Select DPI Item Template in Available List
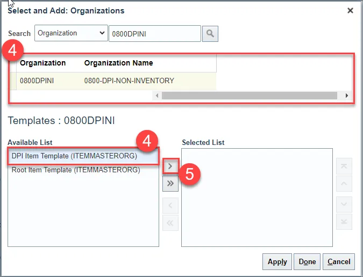Viewport: 363px width, 277px height. (x=74, y=156)
